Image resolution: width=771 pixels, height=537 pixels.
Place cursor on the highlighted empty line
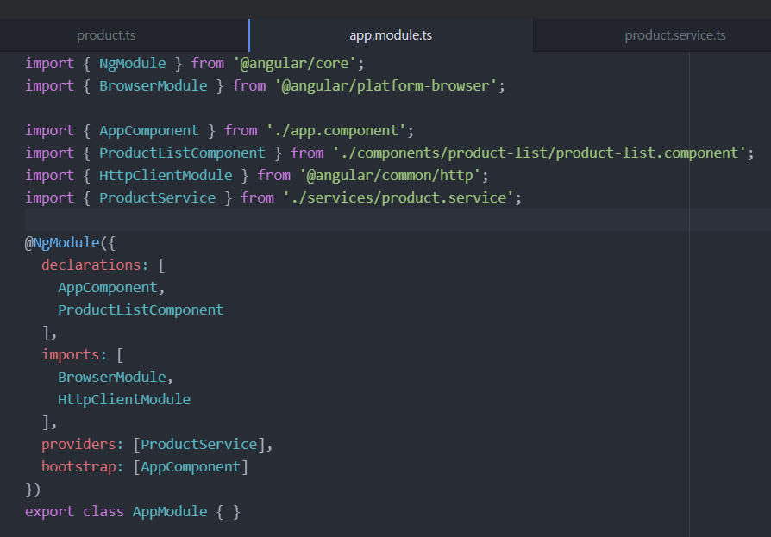tap(398, 220)
